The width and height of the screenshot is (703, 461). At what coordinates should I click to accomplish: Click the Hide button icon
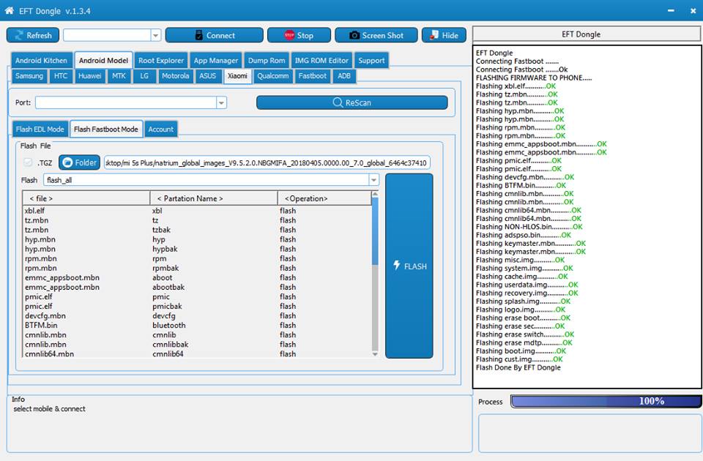pyautogui.click(x=434, y=35)
